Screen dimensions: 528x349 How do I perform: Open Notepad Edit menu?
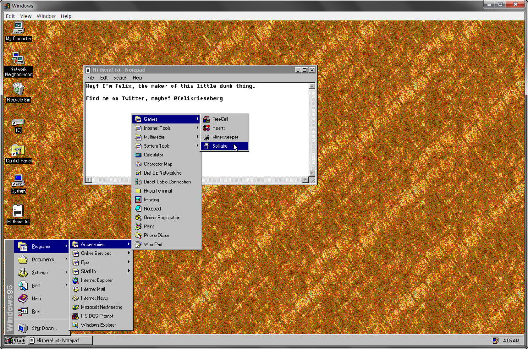pos(104,78)
